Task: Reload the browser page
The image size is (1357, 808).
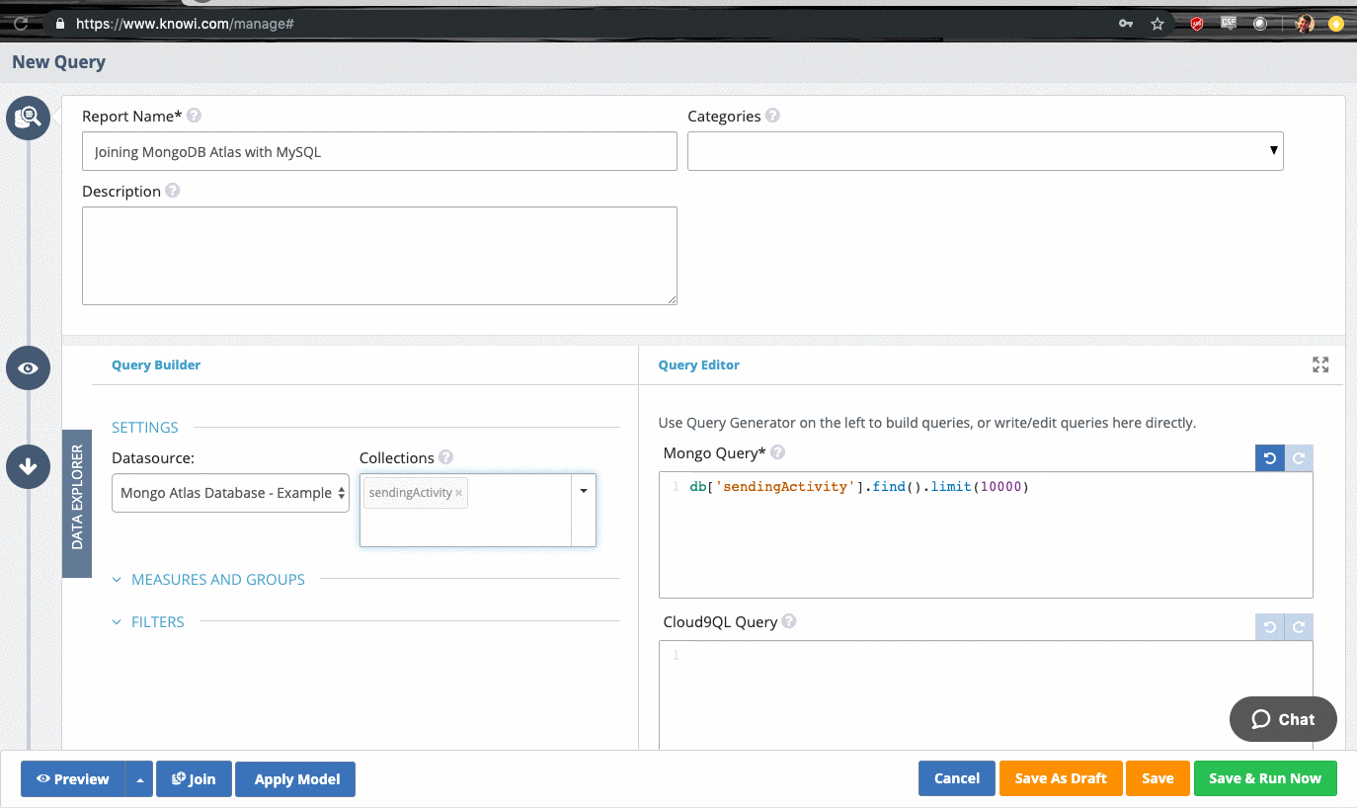Action: tap(20, 23)
